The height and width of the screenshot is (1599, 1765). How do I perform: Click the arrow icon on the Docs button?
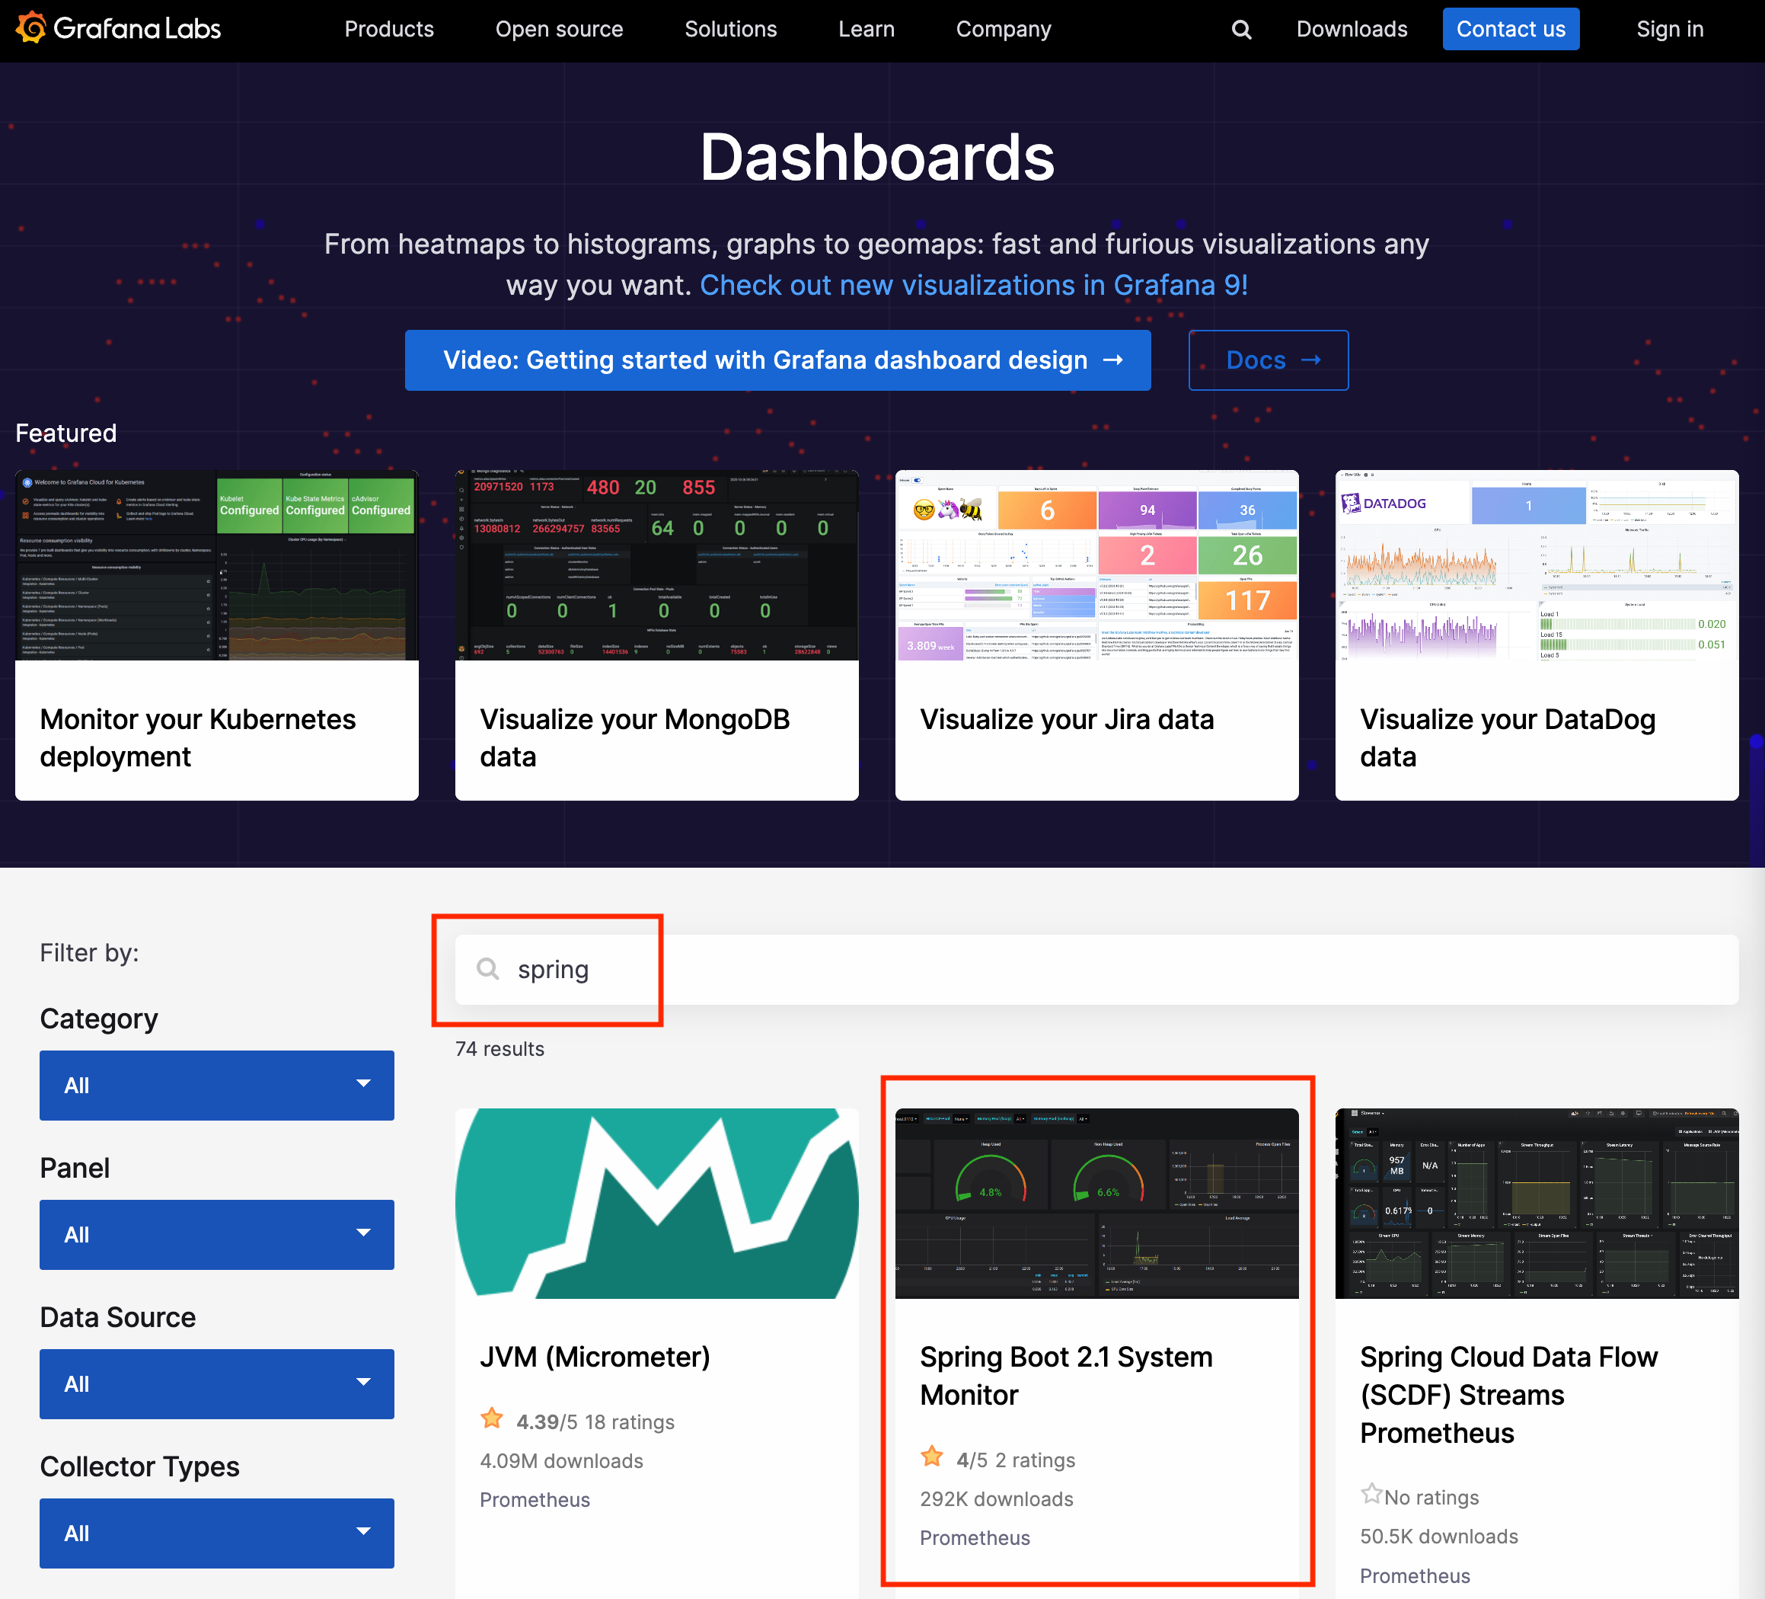click(x=1310, y=360)
